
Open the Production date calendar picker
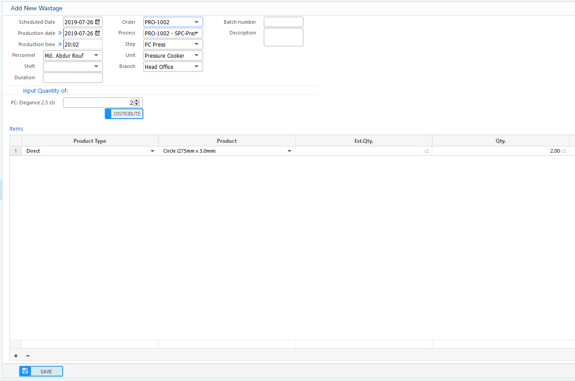pyautogui.click(x=98, y=33)
